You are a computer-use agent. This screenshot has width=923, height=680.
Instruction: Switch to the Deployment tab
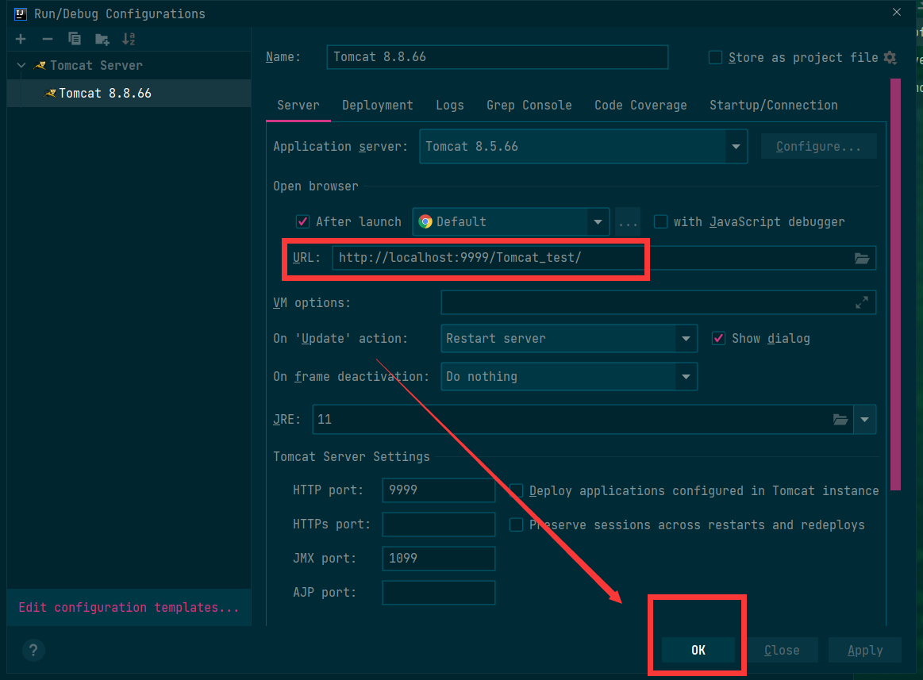click(377, 106)
